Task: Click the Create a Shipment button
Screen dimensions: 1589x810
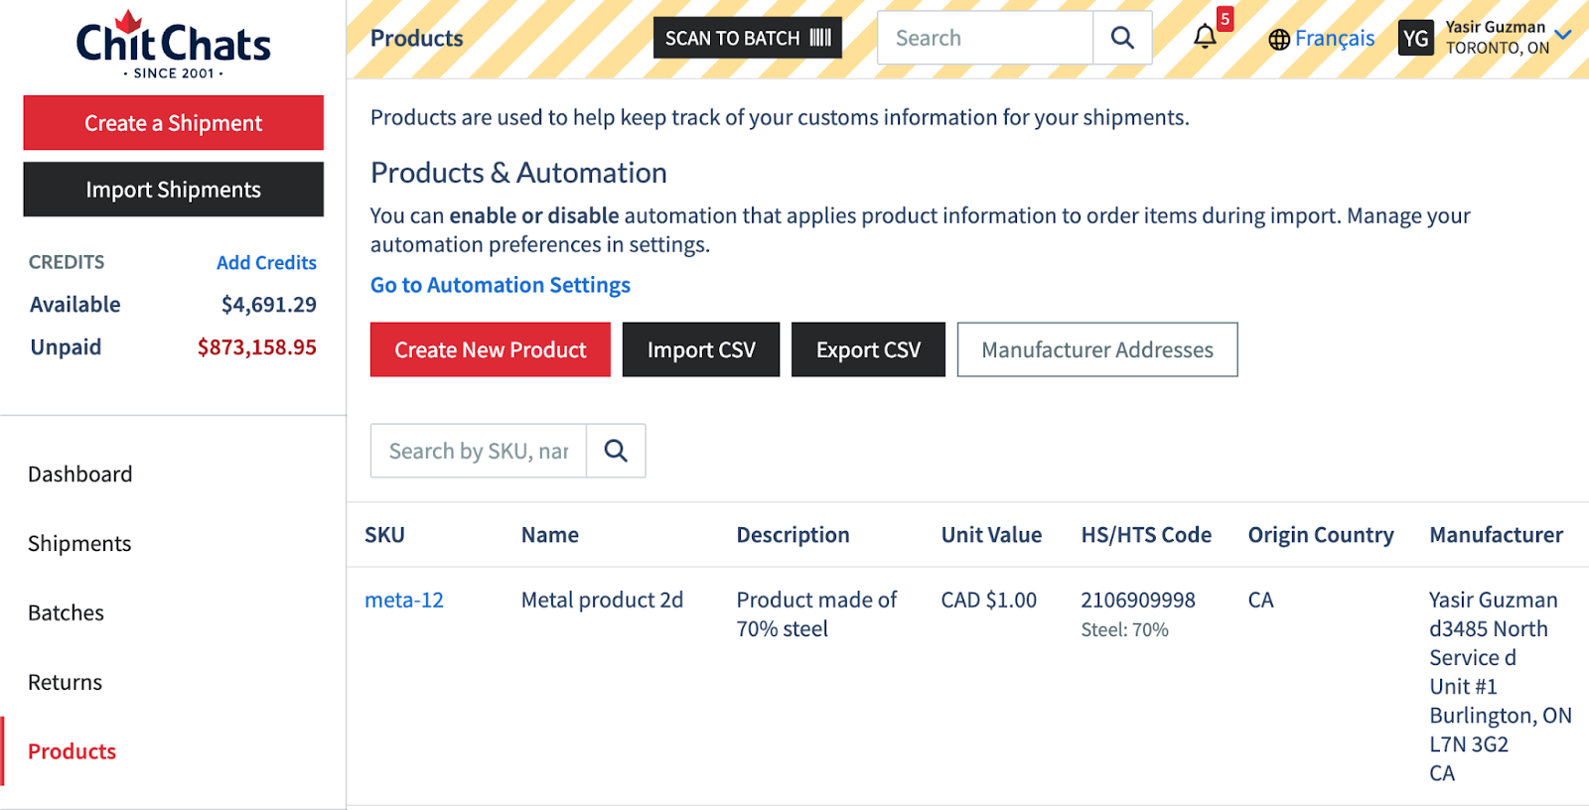Action: (174, 123)
